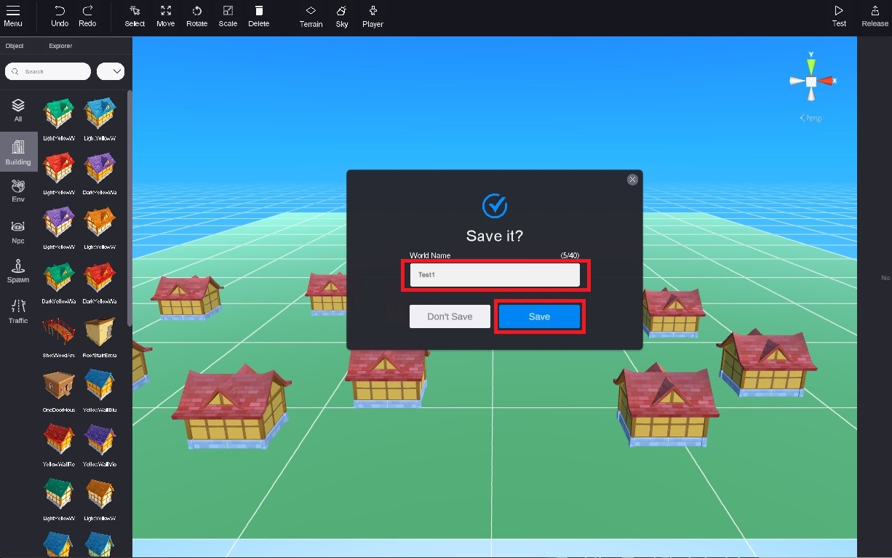Image resolution: width=892 pixels, height=558 pixels.
Task: Click the World Name input field
Action: pyautogui.click(x=495, y=274)
